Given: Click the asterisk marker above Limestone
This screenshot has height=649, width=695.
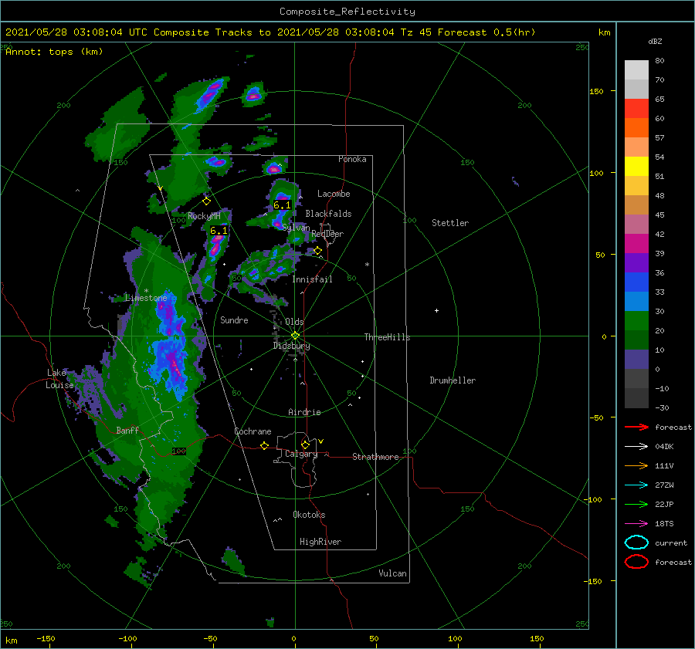Looking at the screenshot, I should pos(146,291).
